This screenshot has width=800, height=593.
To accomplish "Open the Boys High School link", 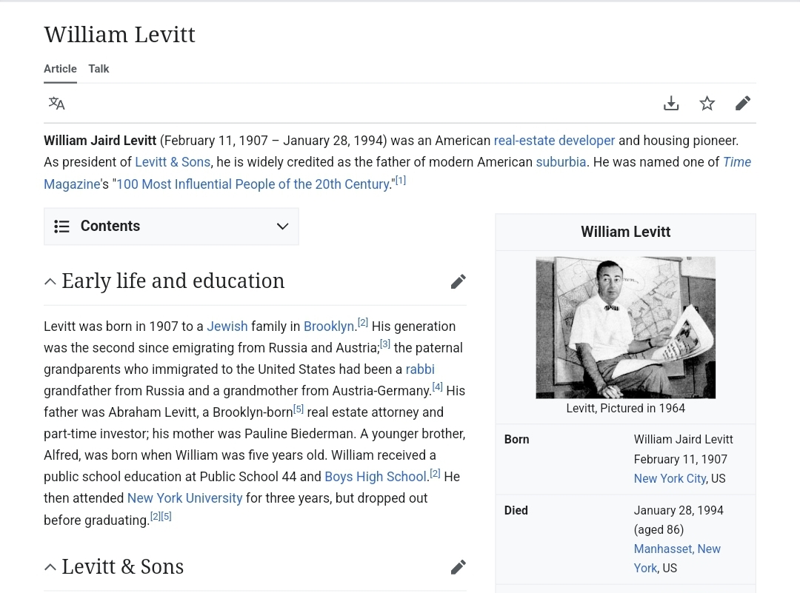I will 375,477.
